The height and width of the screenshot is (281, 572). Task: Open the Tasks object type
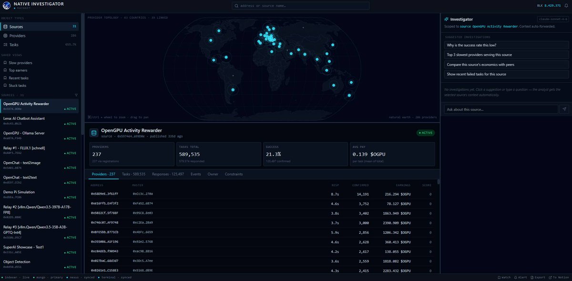coord(41,45)
